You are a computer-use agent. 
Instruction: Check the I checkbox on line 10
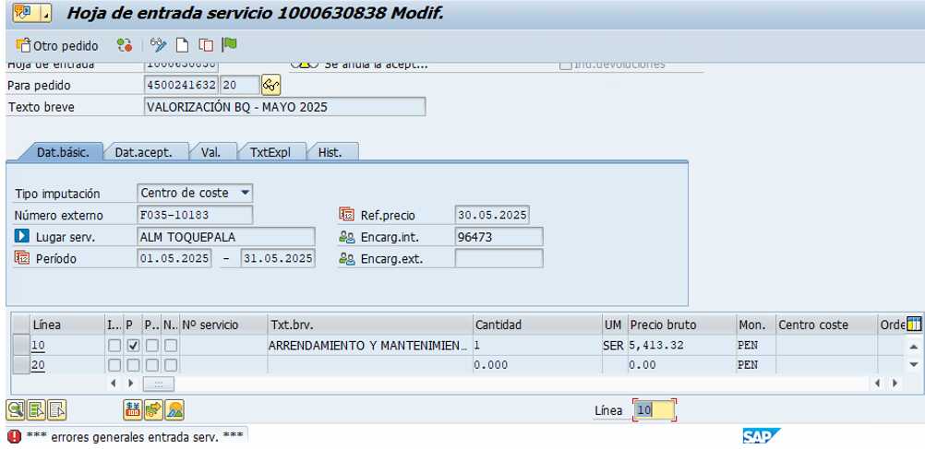114,345
